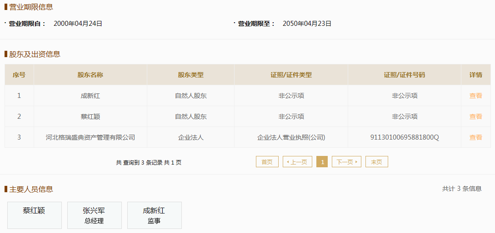Open the 蔡红颖 personnel card

pos(35,215)
